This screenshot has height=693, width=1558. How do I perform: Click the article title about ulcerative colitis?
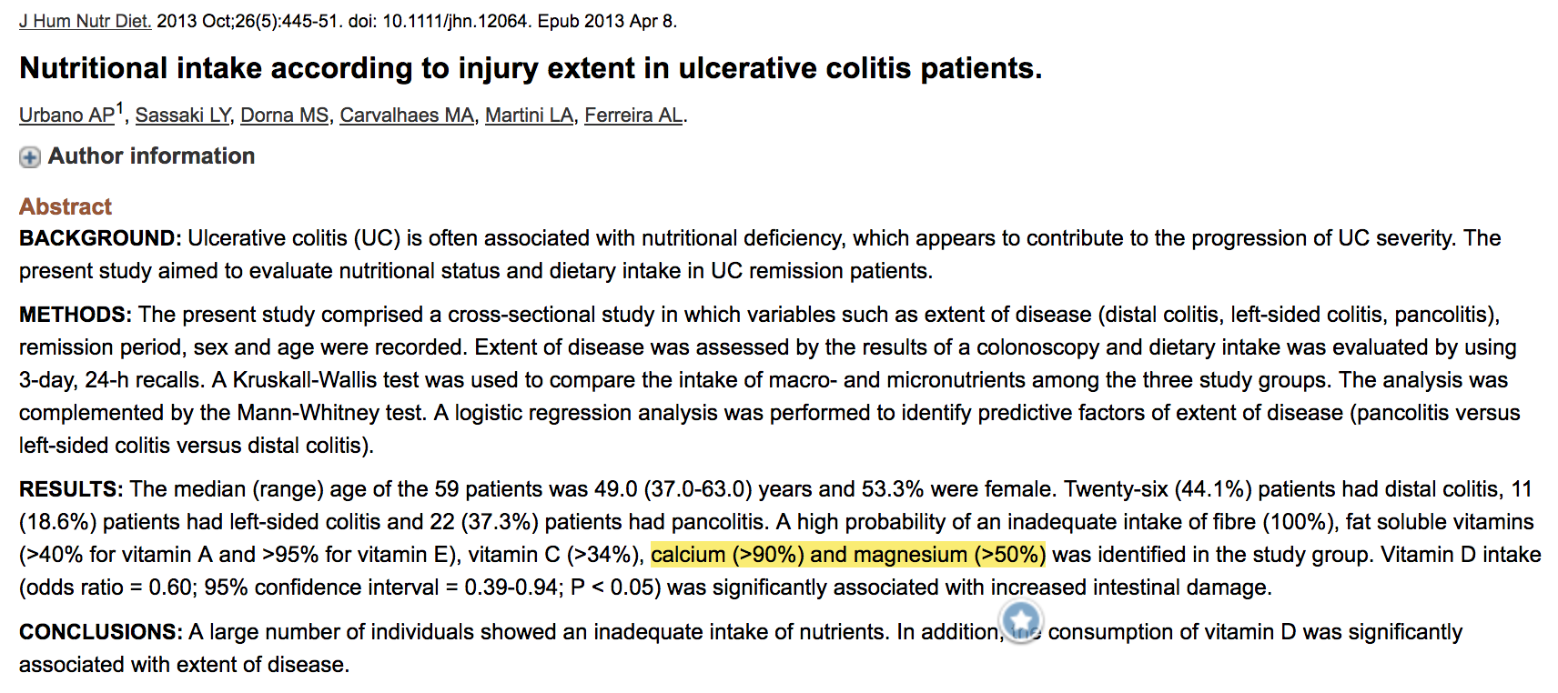point(531,68)
